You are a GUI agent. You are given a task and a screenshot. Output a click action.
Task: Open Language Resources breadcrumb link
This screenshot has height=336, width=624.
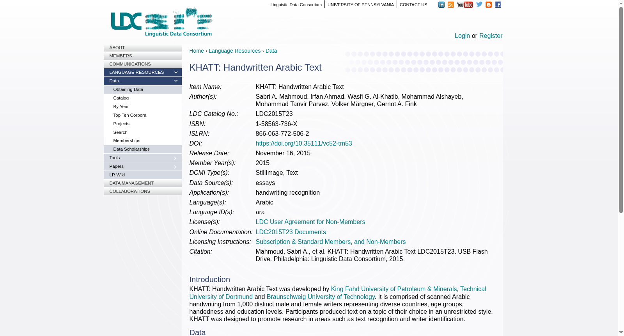point(234,51)
